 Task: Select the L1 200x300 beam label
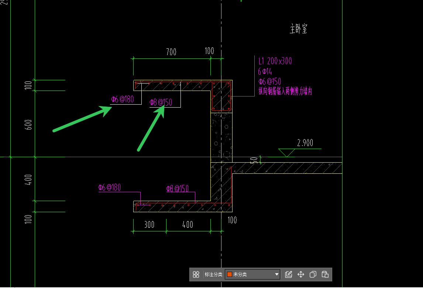coord(275,61)
